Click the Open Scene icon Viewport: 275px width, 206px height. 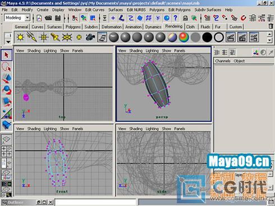[x=48, y=18]
